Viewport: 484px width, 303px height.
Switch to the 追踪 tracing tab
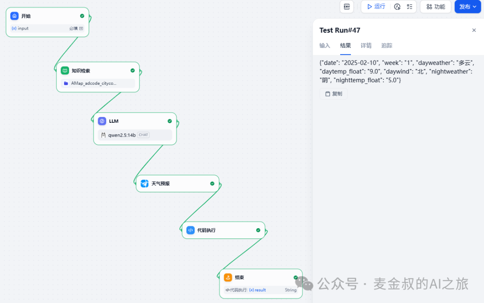pos(387,46)
